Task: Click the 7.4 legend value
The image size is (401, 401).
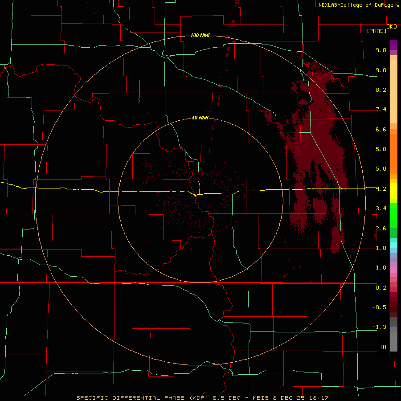Action: pyautogui.click(x=381, y=110)
